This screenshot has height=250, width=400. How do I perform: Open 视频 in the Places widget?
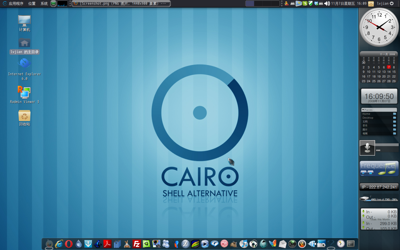pyautogui.click(x=379, y=134)
